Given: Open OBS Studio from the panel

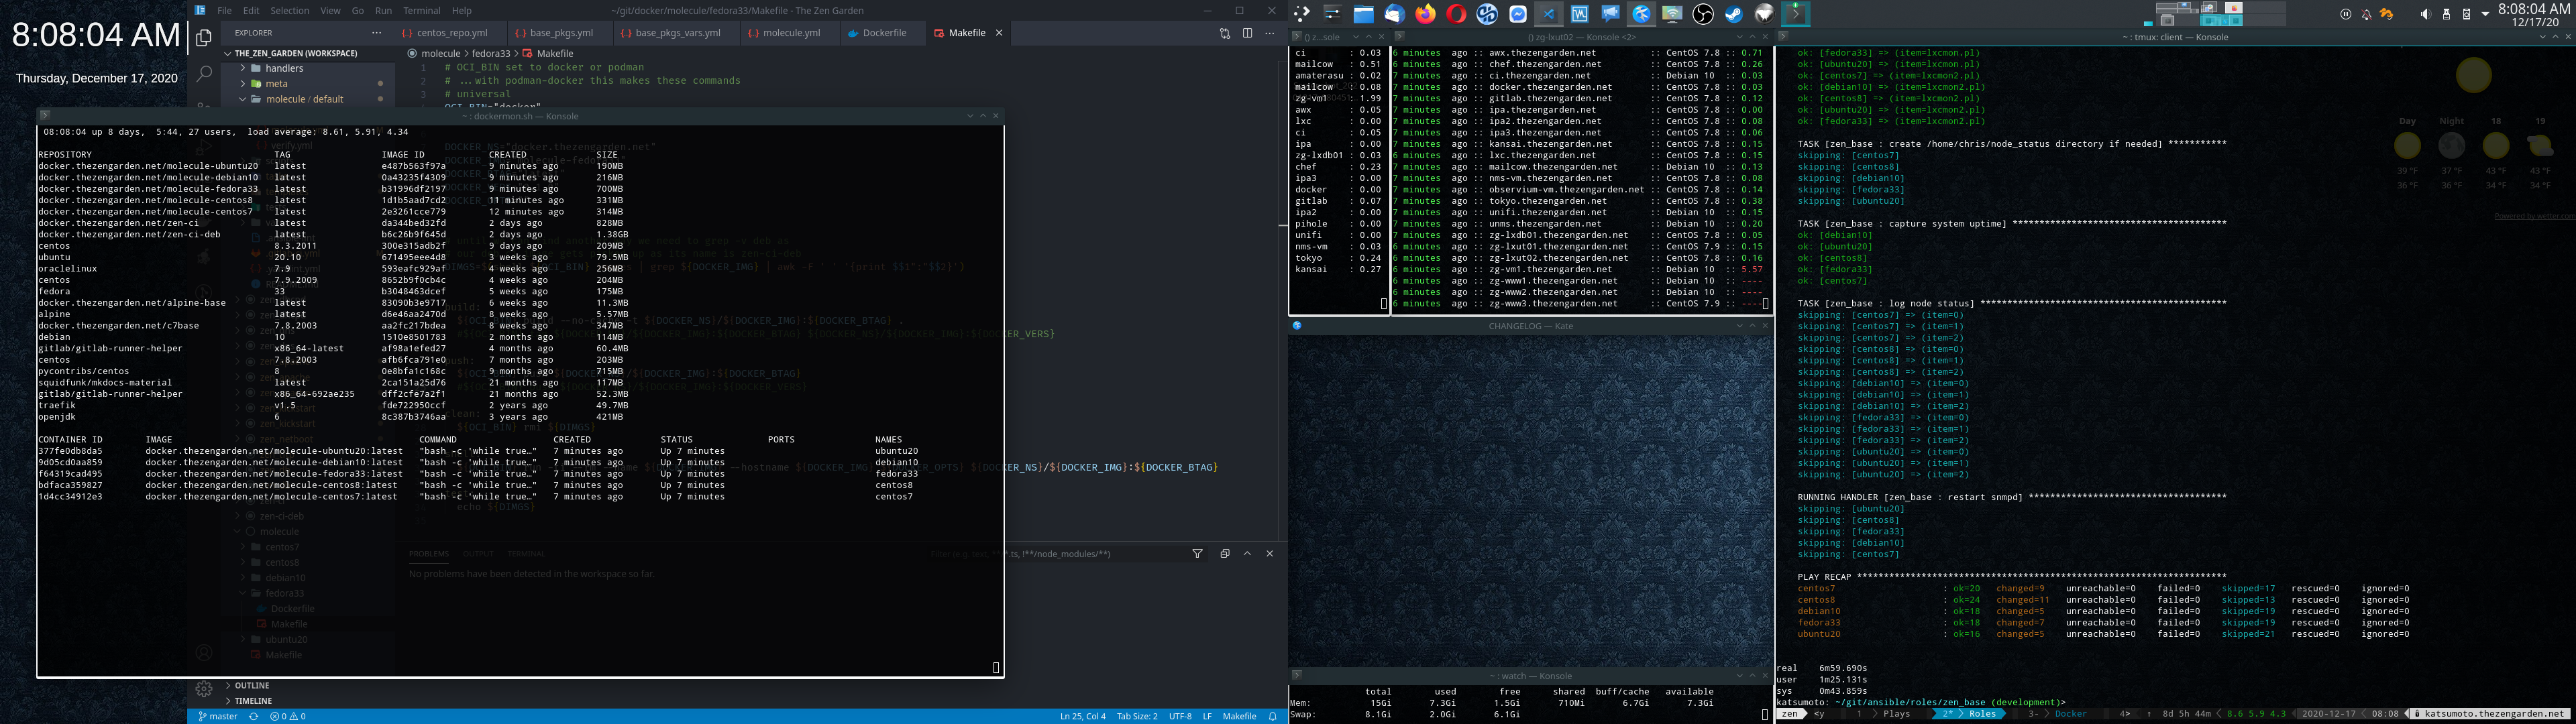Looking at the screenshot, I should (x=1703, y=13).
